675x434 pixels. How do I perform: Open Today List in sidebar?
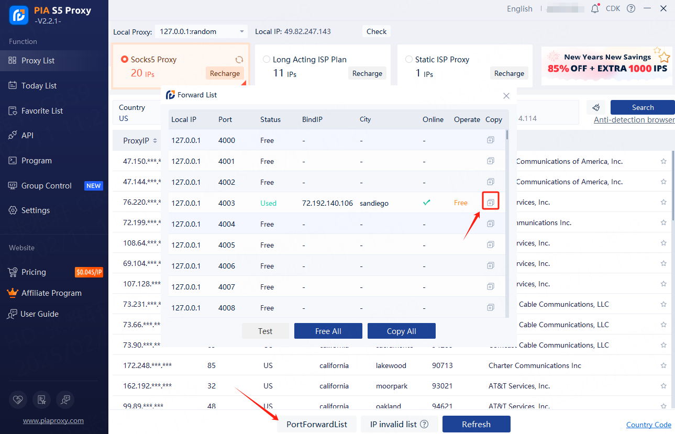coord(39,85)
